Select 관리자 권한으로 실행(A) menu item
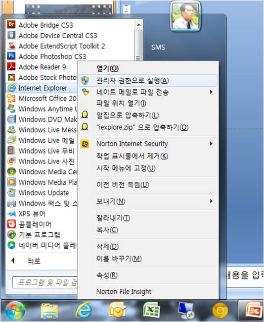The width and height of the screenshot is (264, 322). tap(148, 80)
